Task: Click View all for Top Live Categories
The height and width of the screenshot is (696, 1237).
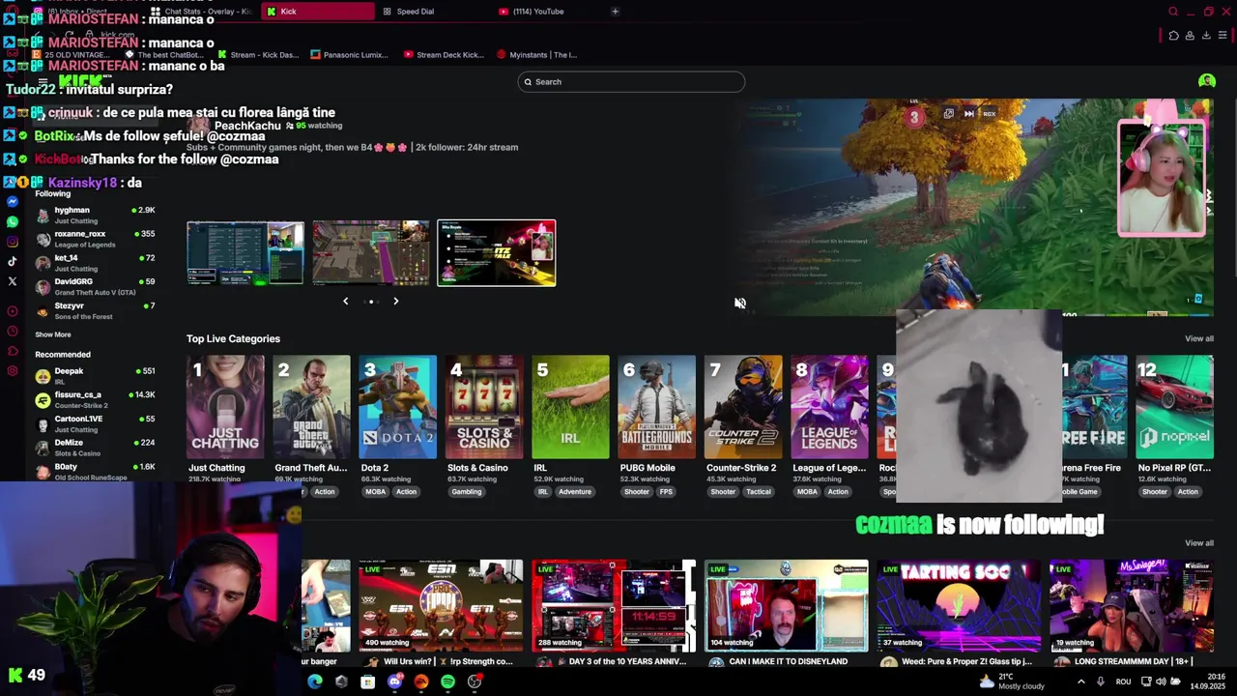Action: click(x=1199, y=338)
